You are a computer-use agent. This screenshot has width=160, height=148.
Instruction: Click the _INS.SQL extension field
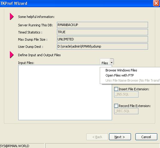click(x=126, y=94)
